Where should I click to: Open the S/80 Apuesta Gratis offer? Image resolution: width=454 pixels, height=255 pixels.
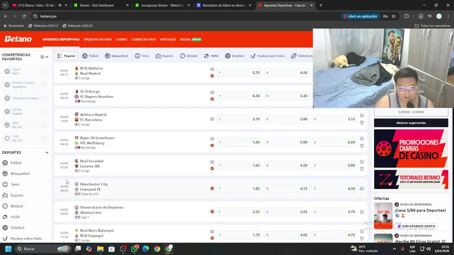(x=416, y=226)
